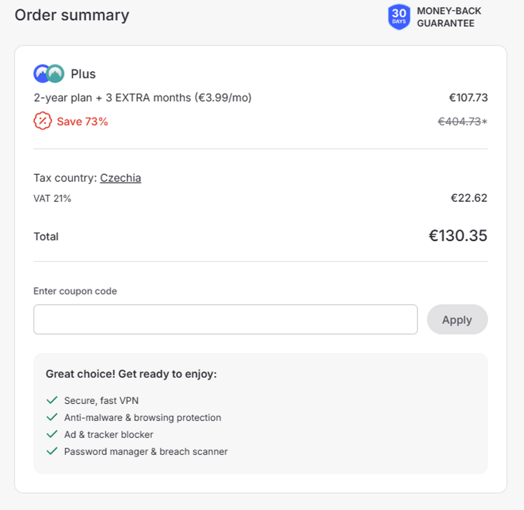Click the red discount percent badge icon
The height and width of the screenshot is (510, 524).
43,121
